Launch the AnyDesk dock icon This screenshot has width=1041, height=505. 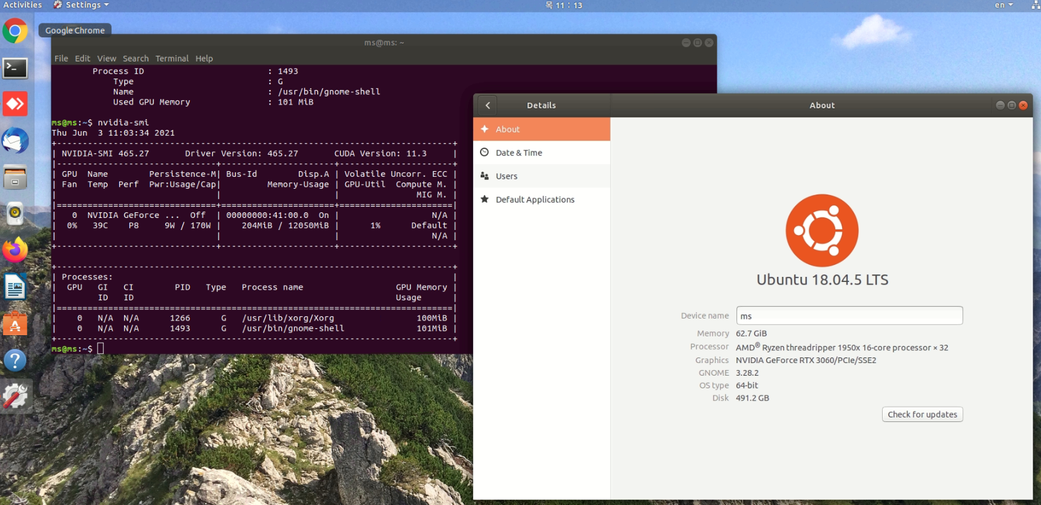15,104
